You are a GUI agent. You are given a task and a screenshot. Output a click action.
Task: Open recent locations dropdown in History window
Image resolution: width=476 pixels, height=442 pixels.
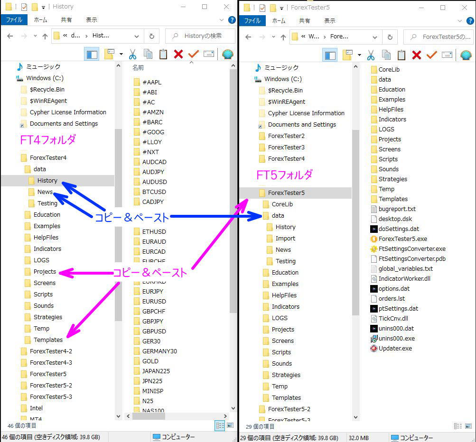pyautogui.click(x=35, y=36)
